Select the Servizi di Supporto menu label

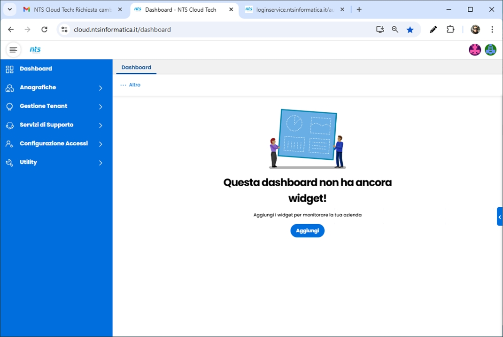46,125
